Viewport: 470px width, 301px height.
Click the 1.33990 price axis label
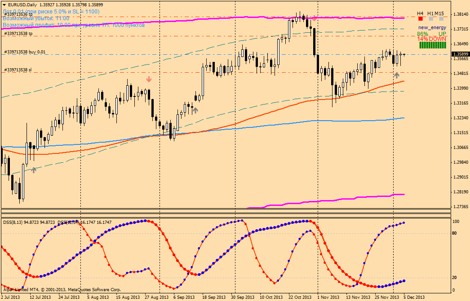pos(461,88)
